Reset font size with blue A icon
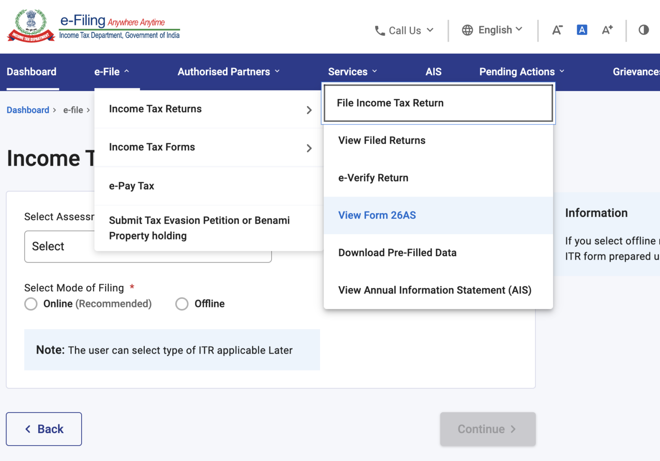The height and width of the screenshot is (461, 660). click(x=582, y=30)
